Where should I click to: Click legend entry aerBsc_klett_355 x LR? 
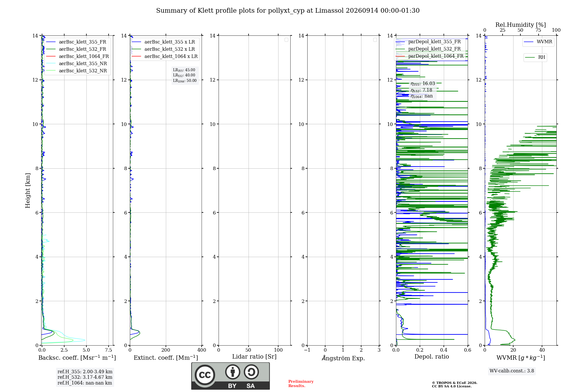point(164,42)
